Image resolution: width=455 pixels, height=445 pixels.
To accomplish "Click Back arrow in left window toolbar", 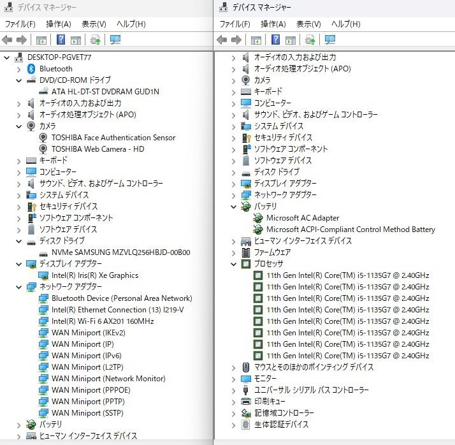I will click(x=7, y=40).
